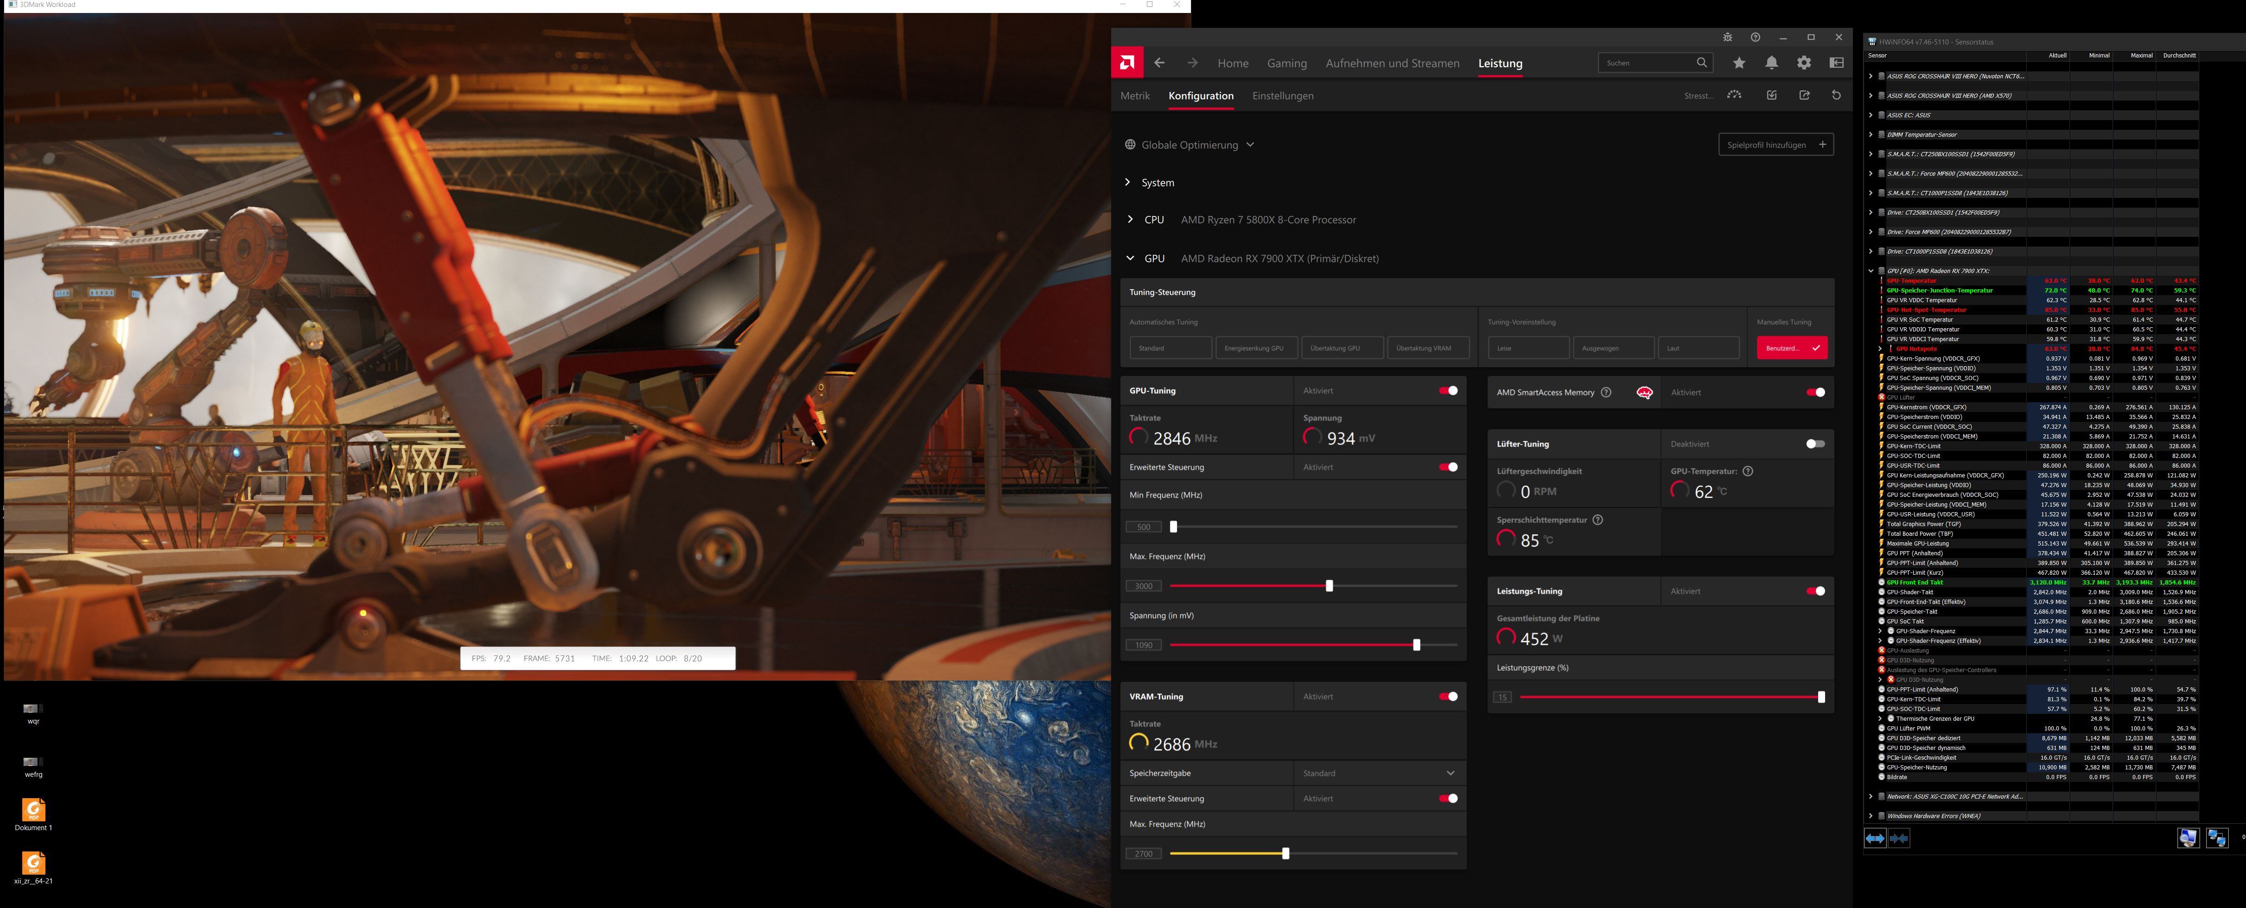Toggle the GPU-Tuning switch
Viewport: 2246px width, 908px height.
click(x=1448, y=390)
